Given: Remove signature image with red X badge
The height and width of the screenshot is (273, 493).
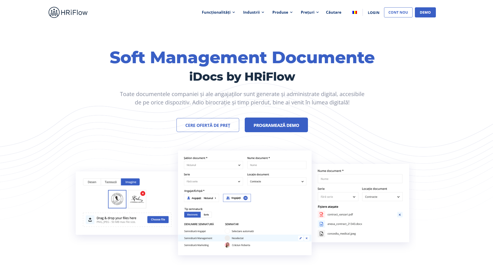Looking at the screenshot, I should click(x=143, y=193).
